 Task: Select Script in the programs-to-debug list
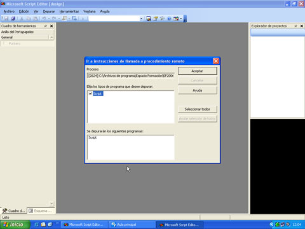point(98,94)
